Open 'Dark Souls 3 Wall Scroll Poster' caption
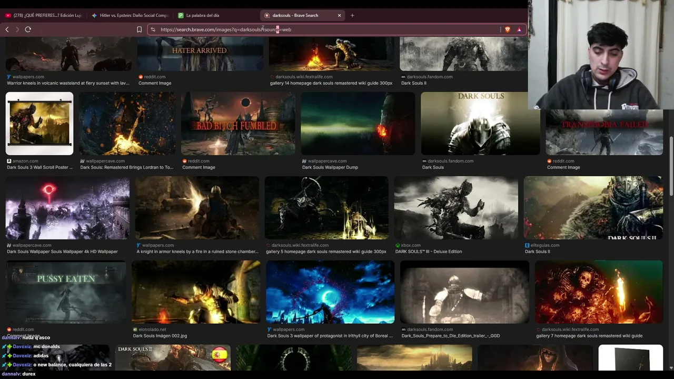The height and width of the screenshot is (379, 674). point(40,167)
